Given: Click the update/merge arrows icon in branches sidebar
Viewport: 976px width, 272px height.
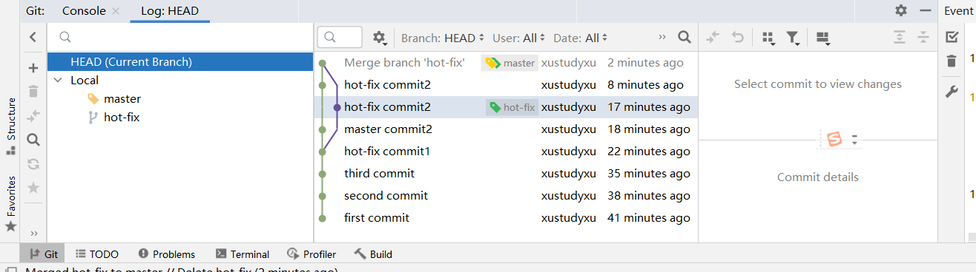Looking at the screenshot, I should pos(33,116).
